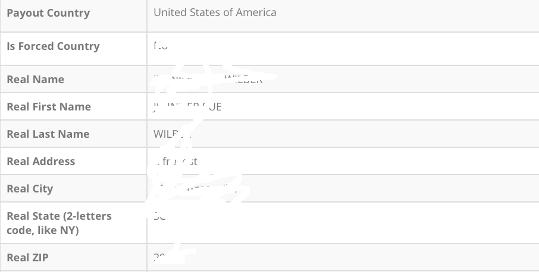The height and width of the screenshot is (272, 539).
Task: Click the Real Name label
Action: (x=35, y=80)
